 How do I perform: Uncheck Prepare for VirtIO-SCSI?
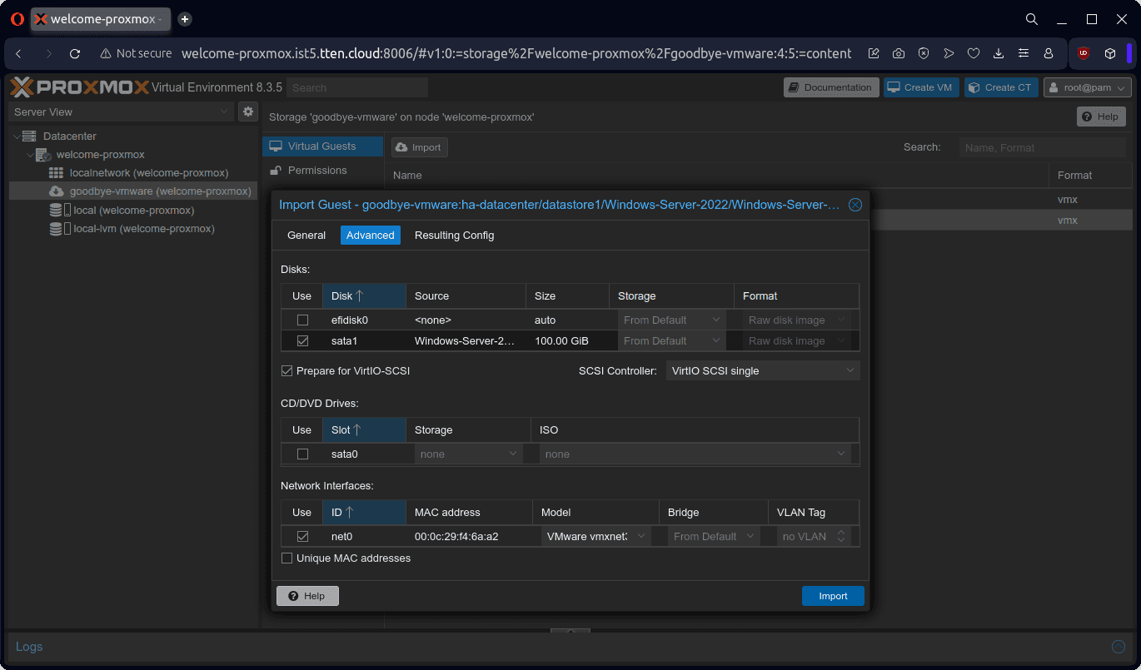(287, 371)
